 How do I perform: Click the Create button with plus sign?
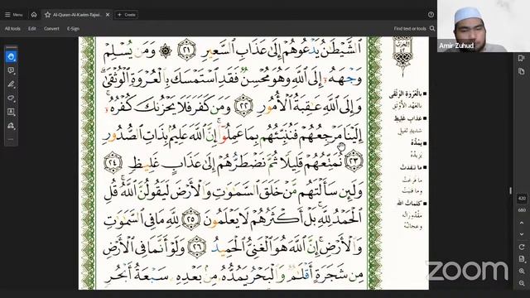(126, 15)
